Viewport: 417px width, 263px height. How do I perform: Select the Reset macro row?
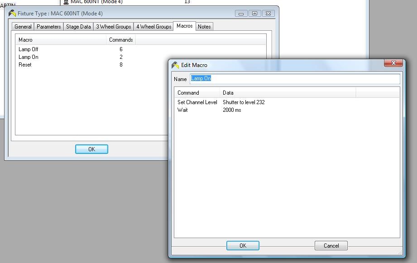click(x=92, y=65)
